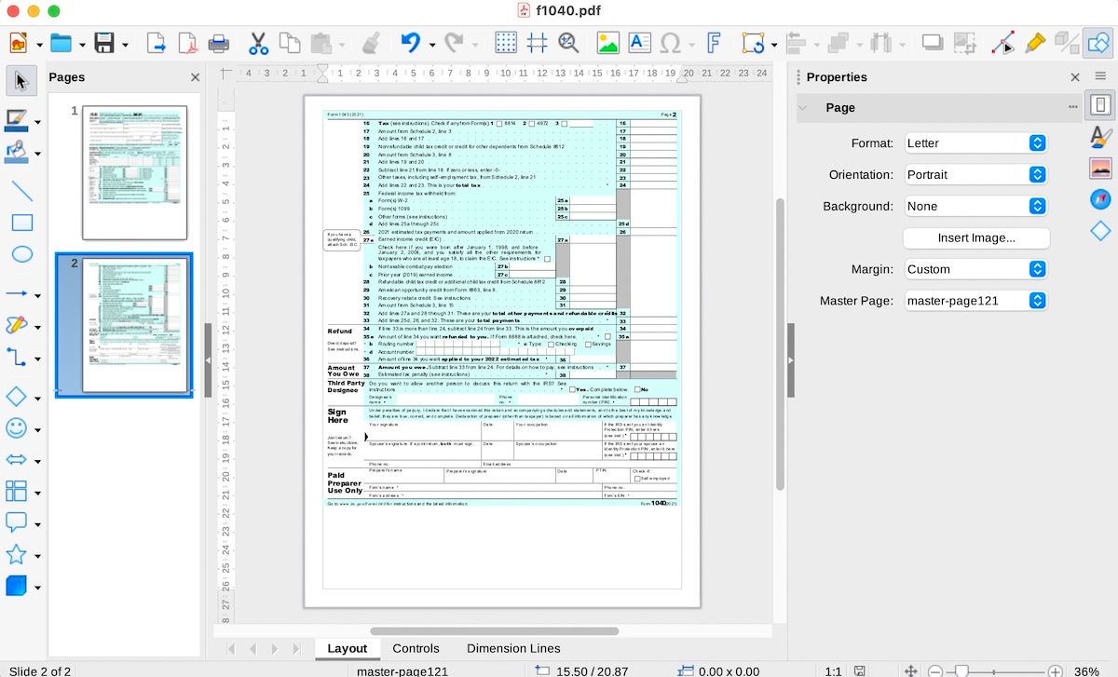1118x677 pixels.
Task: Select the Rectangle tool
Action: click(x=20, y=223)
